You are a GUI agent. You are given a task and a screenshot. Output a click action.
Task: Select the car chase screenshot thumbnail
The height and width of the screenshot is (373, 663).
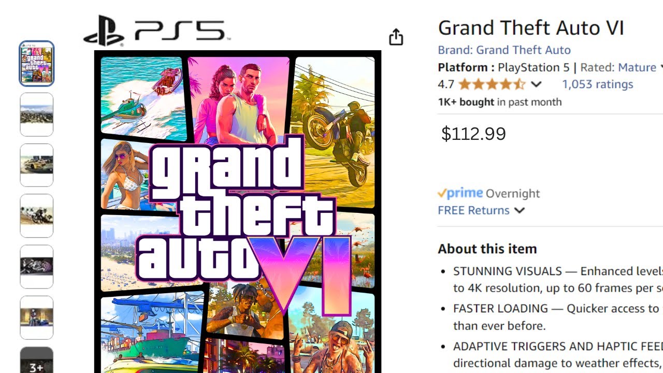(36, 165)
